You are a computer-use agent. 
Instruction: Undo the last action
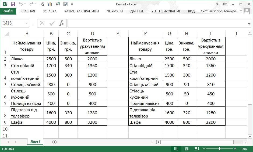click(x=20, y=4)
